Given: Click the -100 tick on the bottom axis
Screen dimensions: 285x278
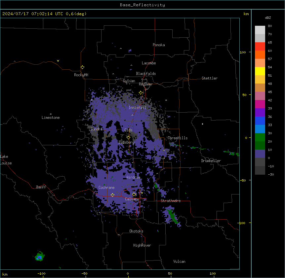Looking at the screenshot, I should click(41, 273).
